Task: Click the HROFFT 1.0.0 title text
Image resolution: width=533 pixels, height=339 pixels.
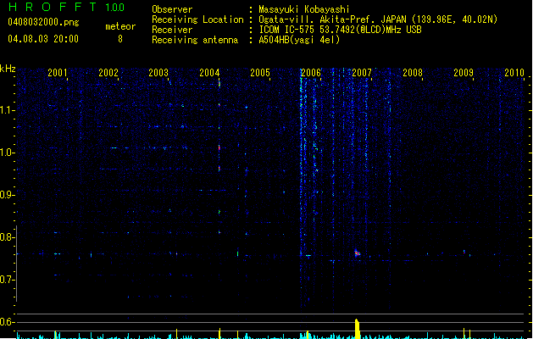Action: [x=67, y=7]
